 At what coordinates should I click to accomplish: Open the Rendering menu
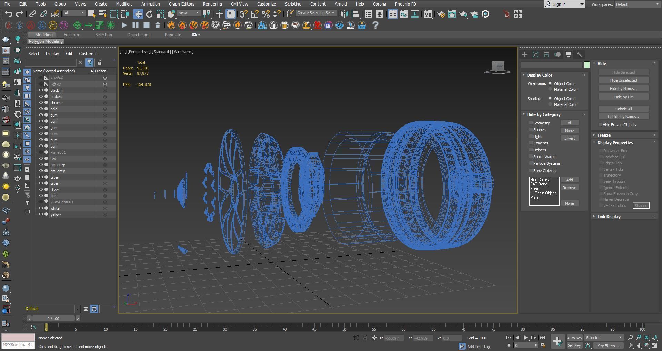(212, 4)
